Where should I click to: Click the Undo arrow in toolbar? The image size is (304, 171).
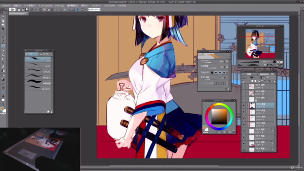tap(32, 9)
